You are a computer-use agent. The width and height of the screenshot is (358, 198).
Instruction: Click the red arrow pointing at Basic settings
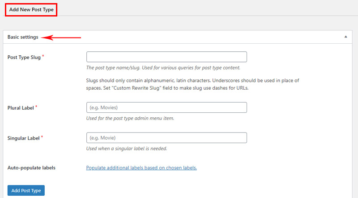click(61, 37)
